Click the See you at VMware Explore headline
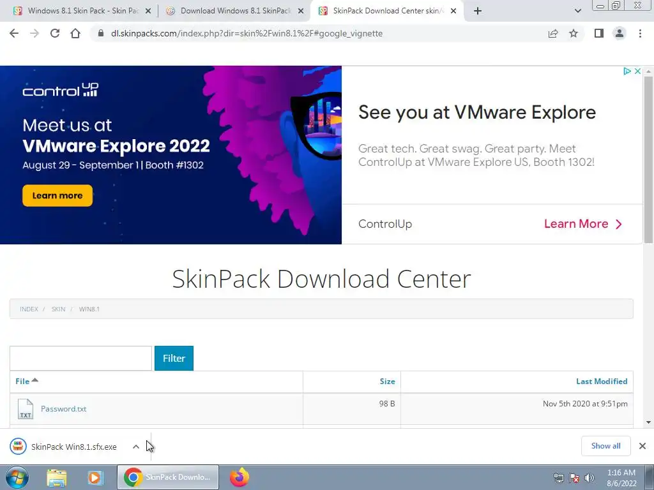The image size is (654, 490). pyautogui.click(x=477, y=112)
